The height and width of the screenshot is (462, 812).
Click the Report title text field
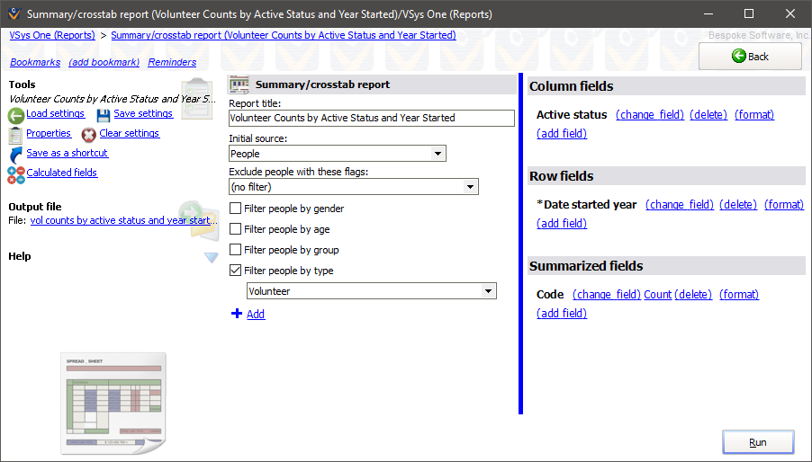coord(372,118)
